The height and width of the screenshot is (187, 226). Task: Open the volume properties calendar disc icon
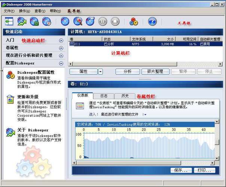click(x=34, y=21)
